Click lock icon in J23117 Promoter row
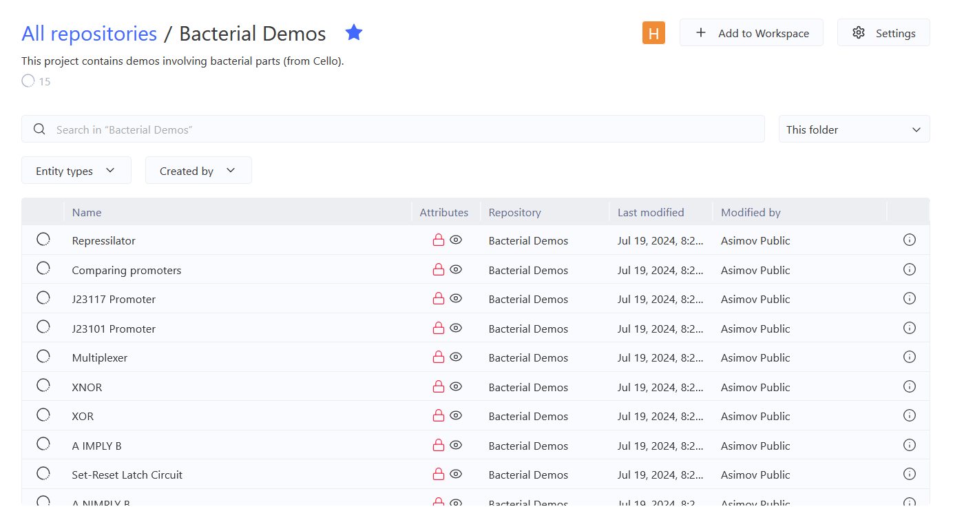Screen dimensions: 964x531 (438, 298)
